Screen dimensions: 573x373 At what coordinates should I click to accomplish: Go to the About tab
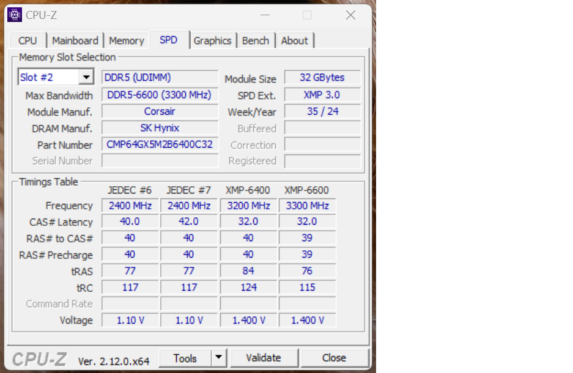tap(295, 40)
